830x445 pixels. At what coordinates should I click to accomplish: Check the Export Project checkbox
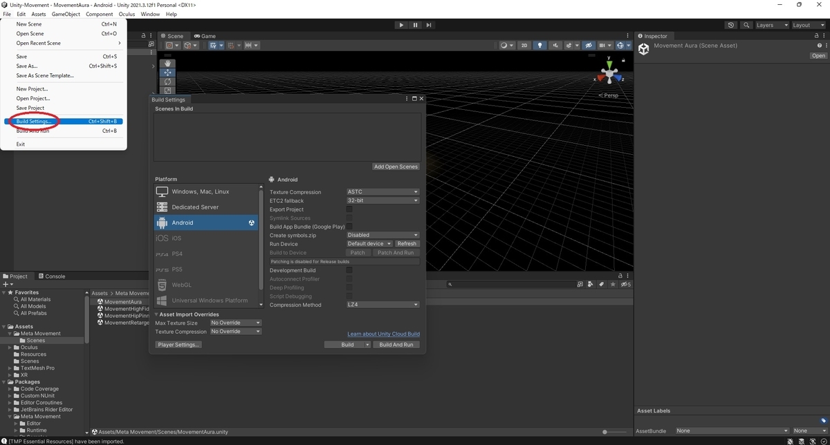pyautogui.click(x=349, y=209)
